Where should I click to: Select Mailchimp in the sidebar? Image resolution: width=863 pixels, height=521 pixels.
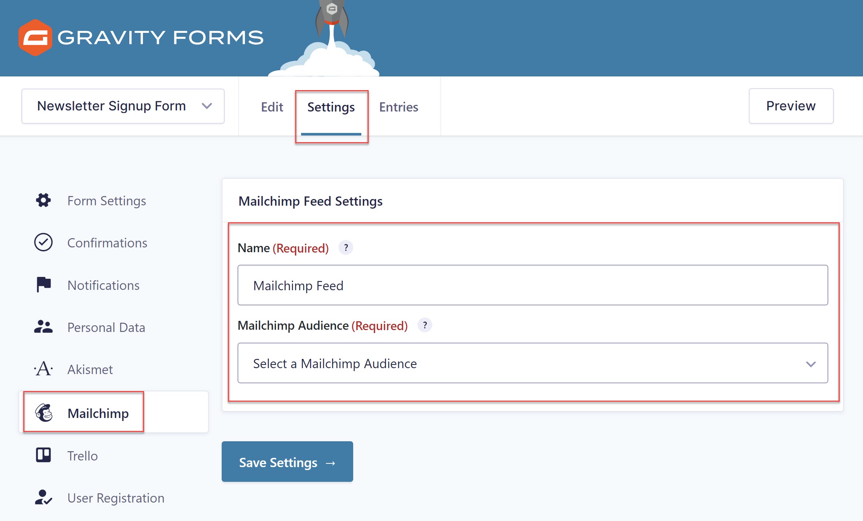(x=114, y=412)
